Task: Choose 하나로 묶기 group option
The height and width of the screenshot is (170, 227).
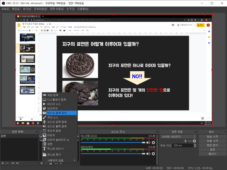Action: pos(60,154)
